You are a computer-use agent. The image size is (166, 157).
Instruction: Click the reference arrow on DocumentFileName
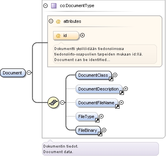[117, 106]
